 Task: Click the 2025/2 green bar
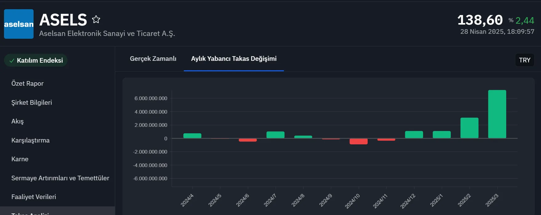click(470, 128)
